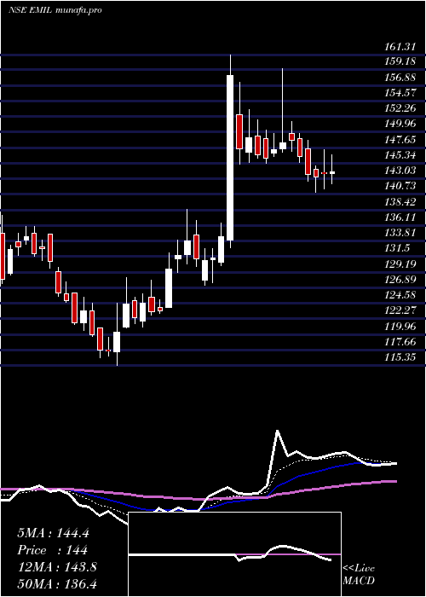This screenshot has height=597, width=426.
Task: Click the 124.58 price axis label
Action: pos(400,295)
